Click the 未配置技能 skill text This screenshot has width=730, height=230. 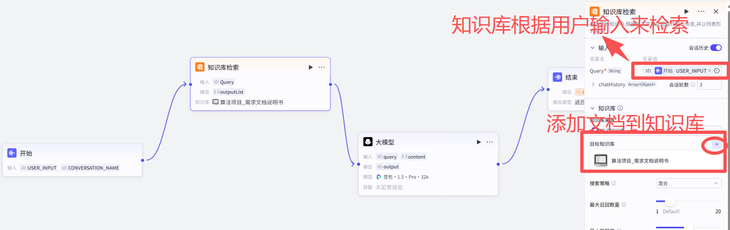[389, 187]
